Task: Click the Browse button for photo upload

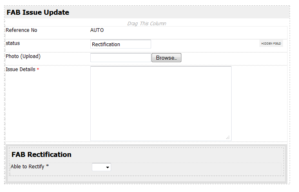Action: click(x=166, y=58)
